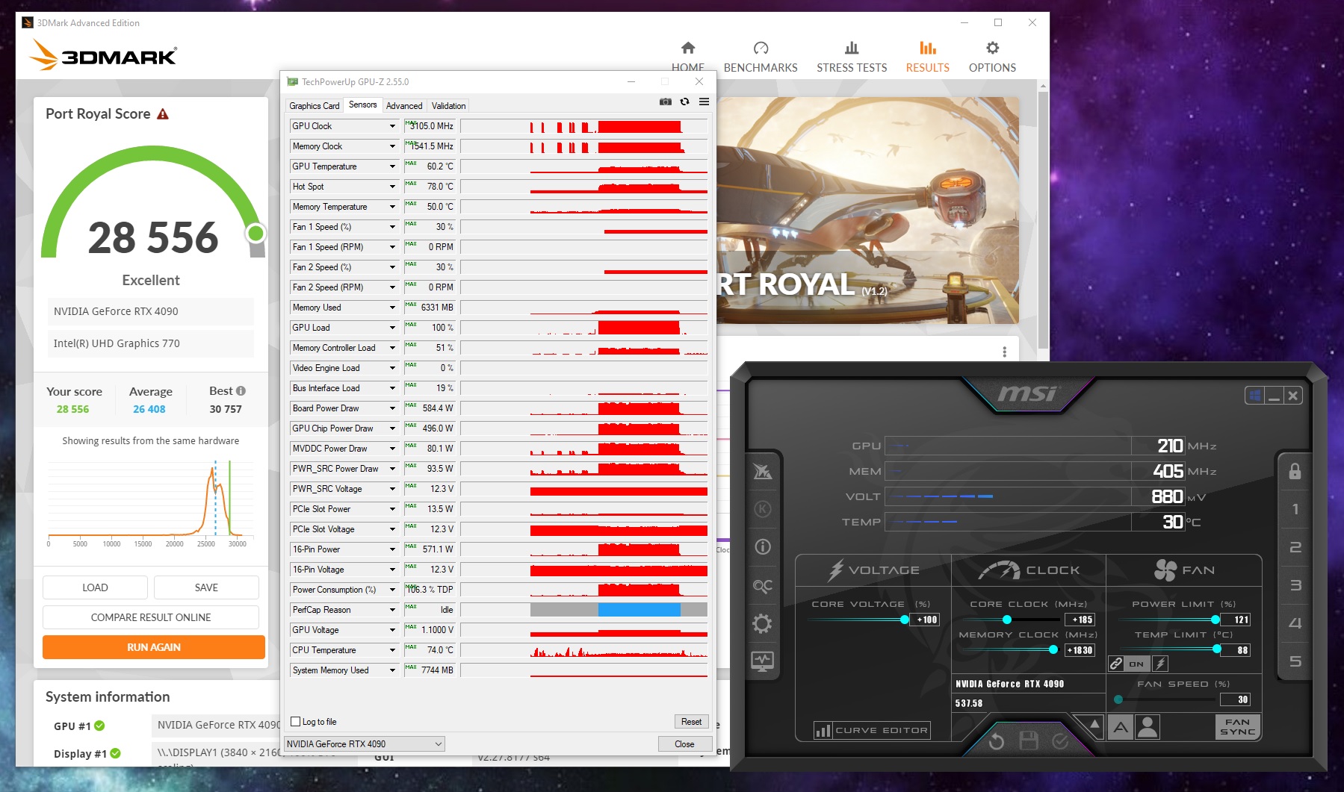Click the Memory Clock slider handle

1053,650
